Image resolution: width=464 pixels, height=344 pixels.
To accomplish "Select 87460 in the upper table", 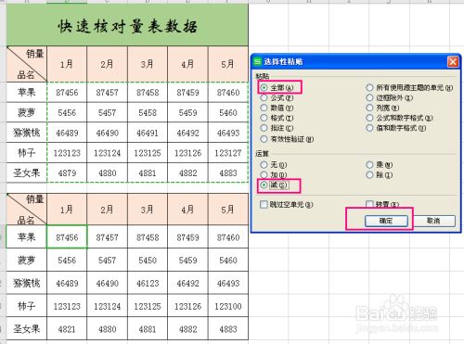I will click(228, 93).
